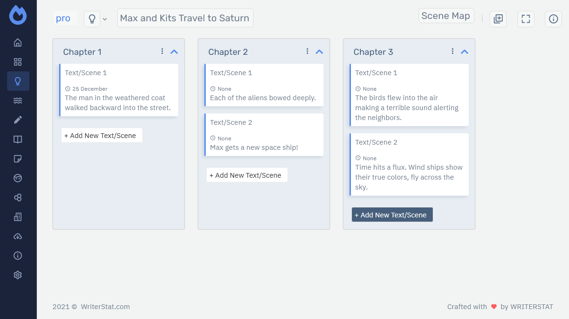Click the add-board icon in header

(x=498, y=19)
